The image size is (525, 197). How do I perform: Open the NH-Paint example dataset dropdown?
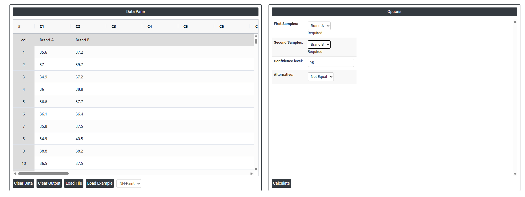(129, 184)
